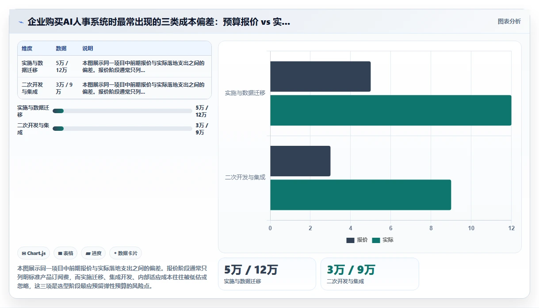Click the 实施与数据迁移 chart axis label
This screenshot has width=539, height=308.
click(245, 93)
